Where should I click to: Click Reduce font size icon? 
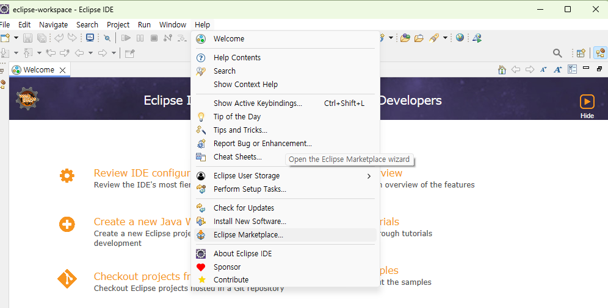[x=544, y=69]
